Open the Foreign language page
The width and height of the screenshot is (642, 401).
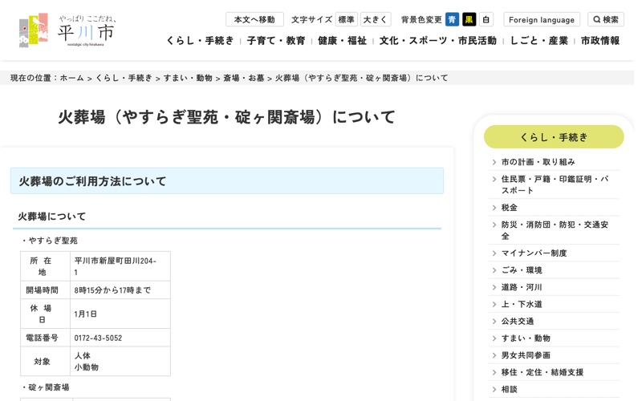pyautogui.click(x=541, y=19)
